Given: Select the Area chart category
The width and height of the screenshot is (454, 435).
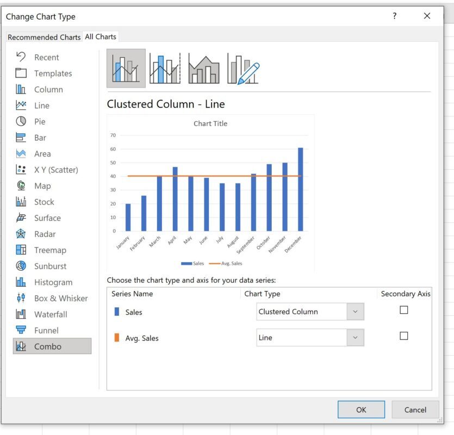Looking at the screenshot, I should click(52, 154).
